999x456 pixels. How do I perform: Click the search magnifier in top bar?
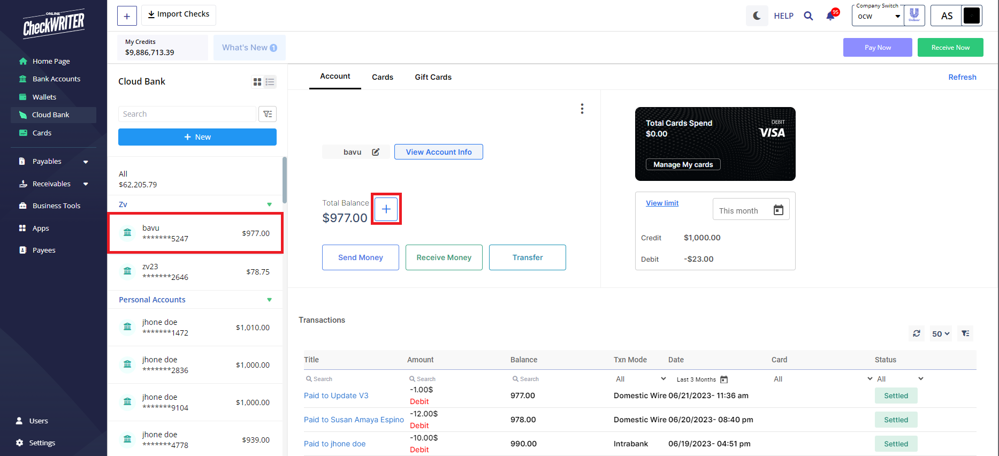[x=808, y=16]
